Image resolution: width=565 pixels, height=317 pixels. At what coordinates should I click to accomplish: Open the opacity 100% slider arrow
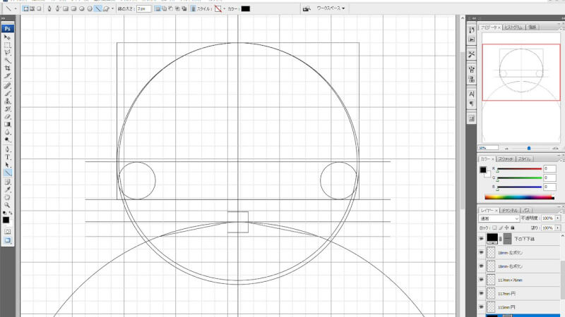pyautogui.click(x=558, y=218)
